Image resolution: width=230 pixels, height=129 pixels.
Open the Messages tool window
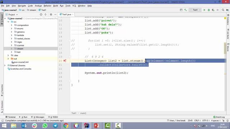[38, 117]
